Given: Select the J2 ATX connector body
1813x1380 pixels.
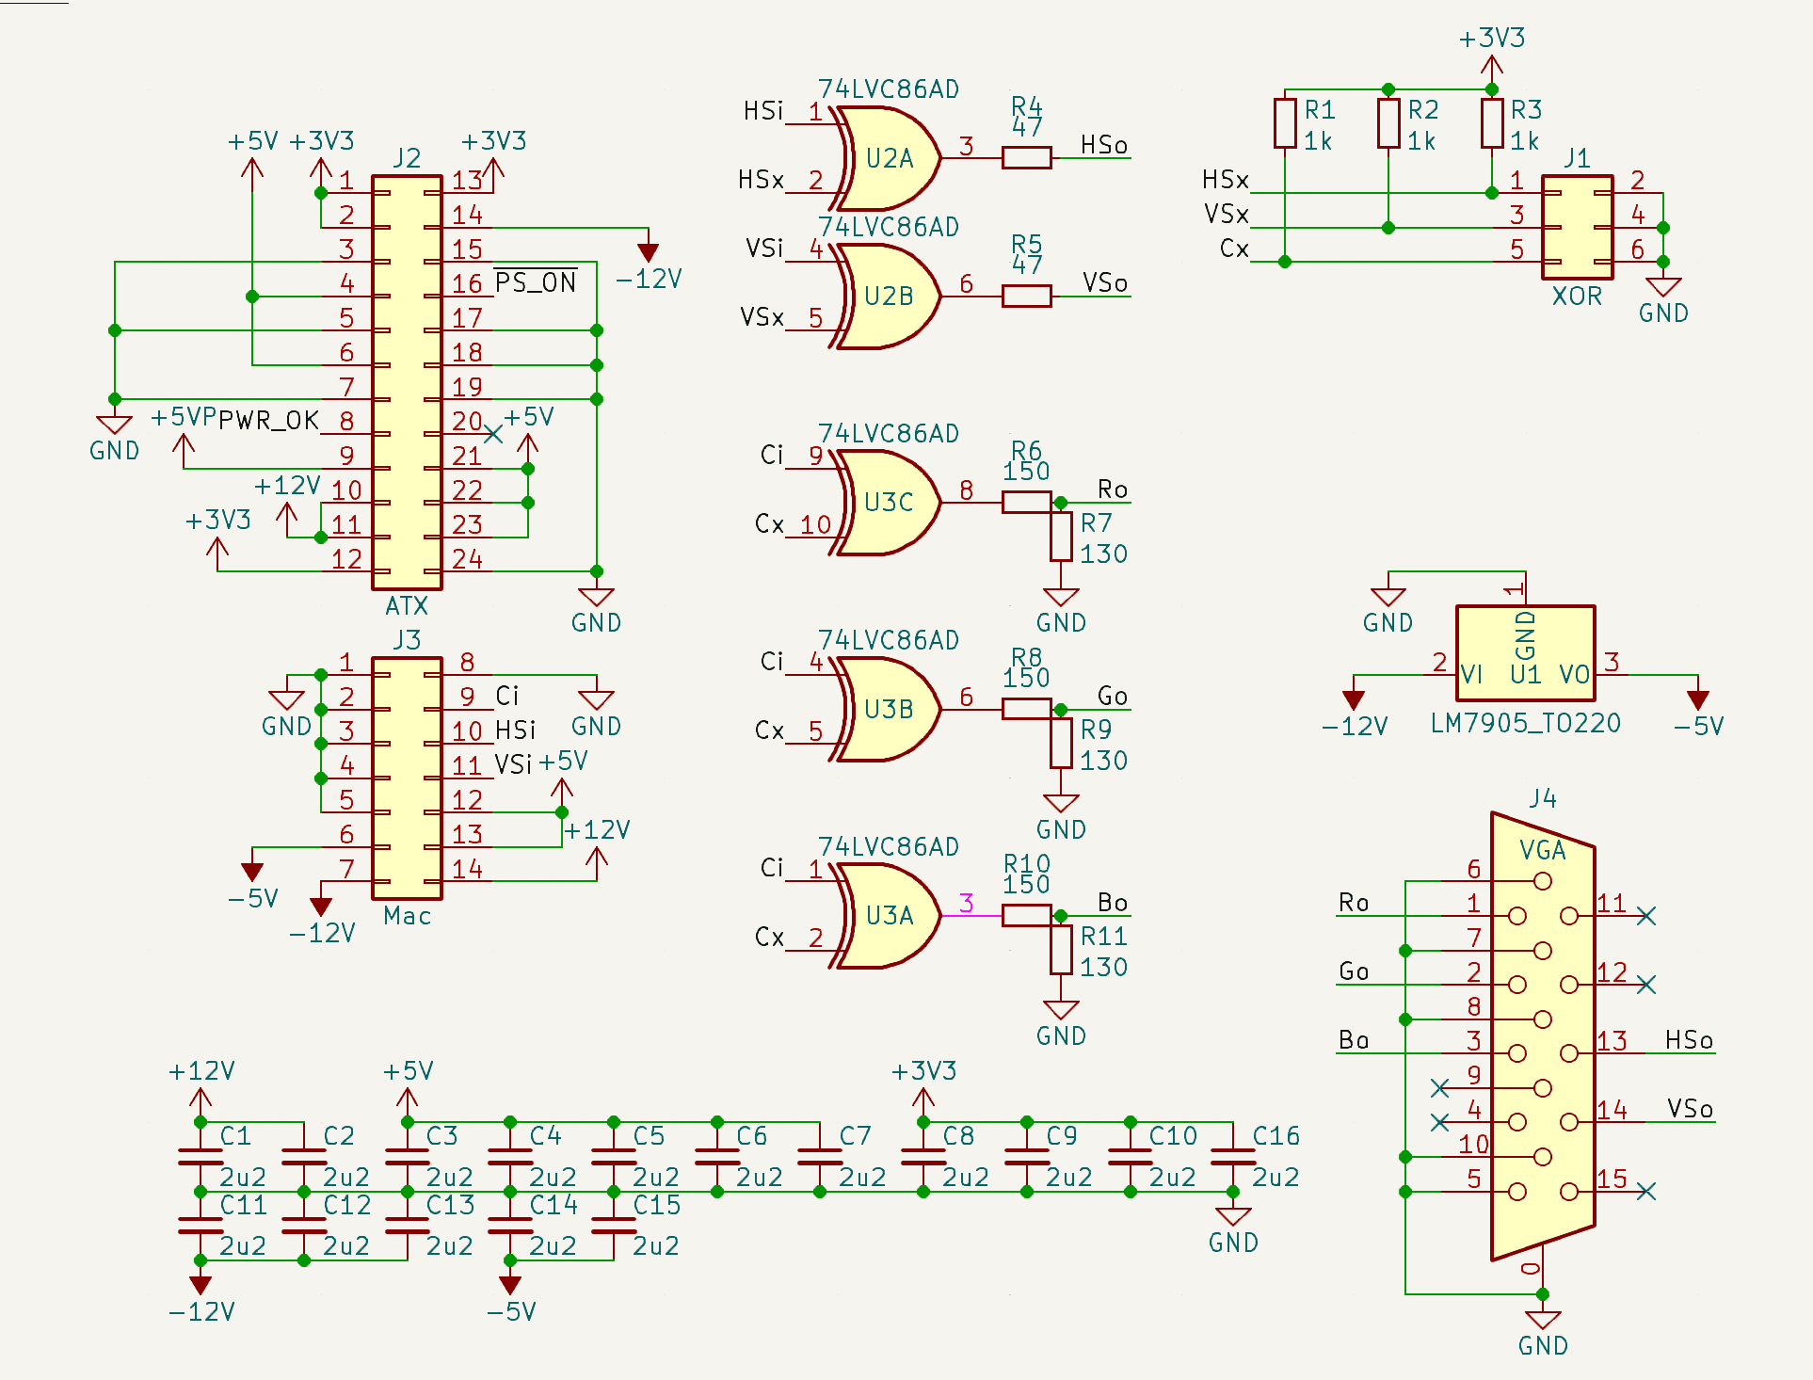Looking at the screenshot, I should click(x=407, y=381).
